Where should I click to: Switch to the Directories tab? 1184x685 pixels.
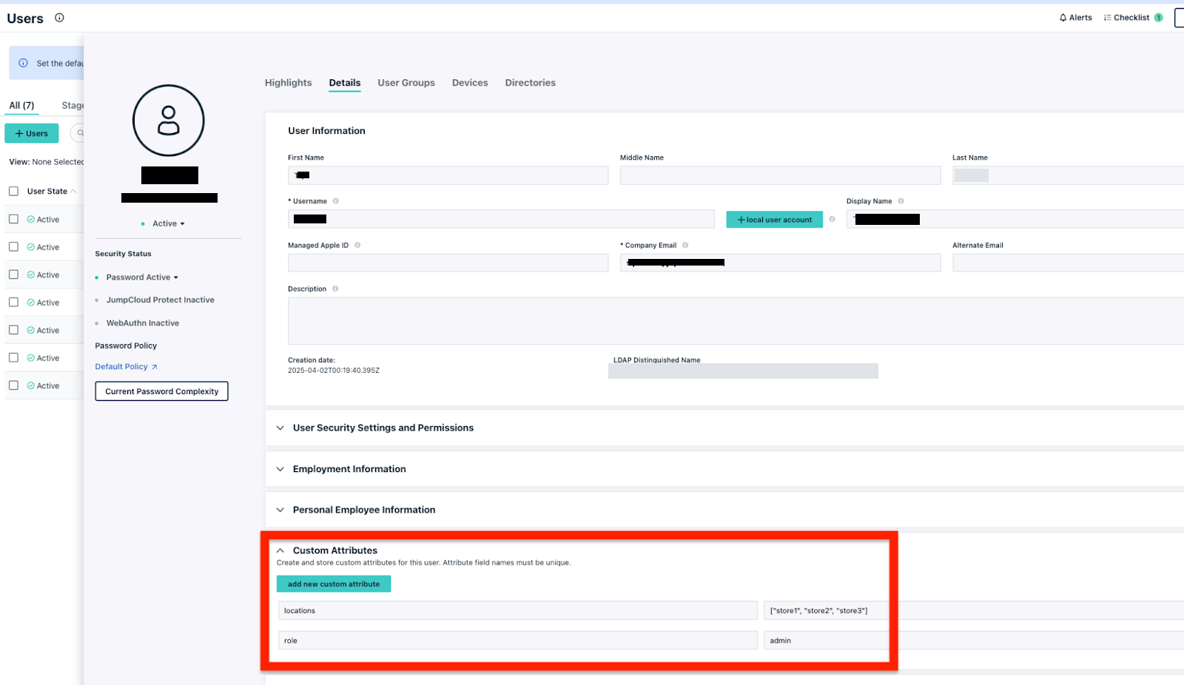(530, 83)
